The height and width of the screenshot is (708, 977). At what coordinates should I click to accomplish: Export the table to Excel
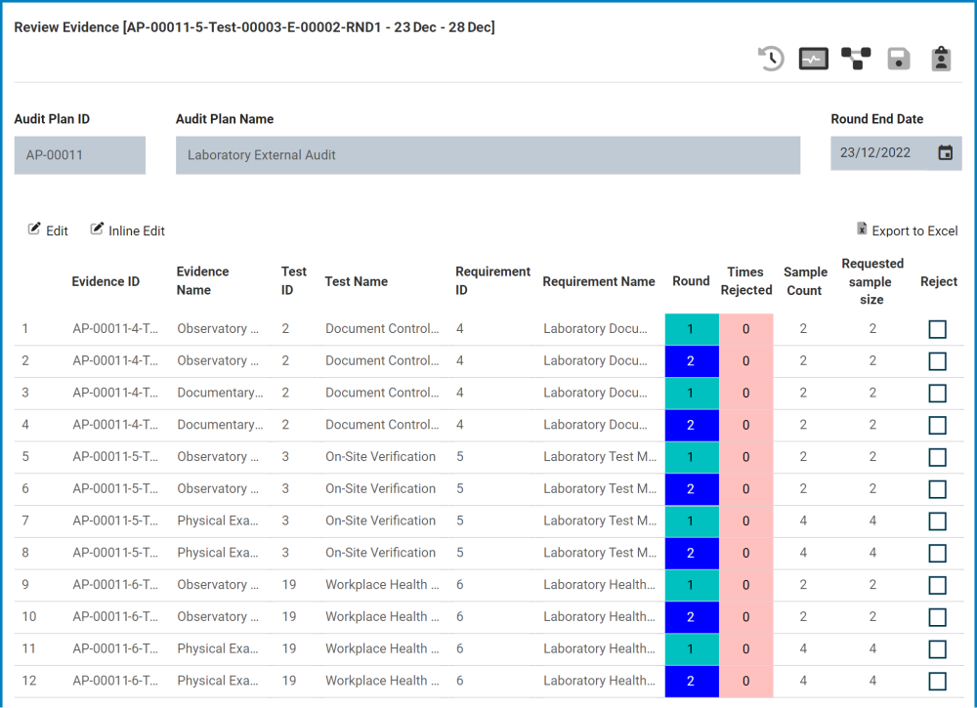[x=907, y=230]
